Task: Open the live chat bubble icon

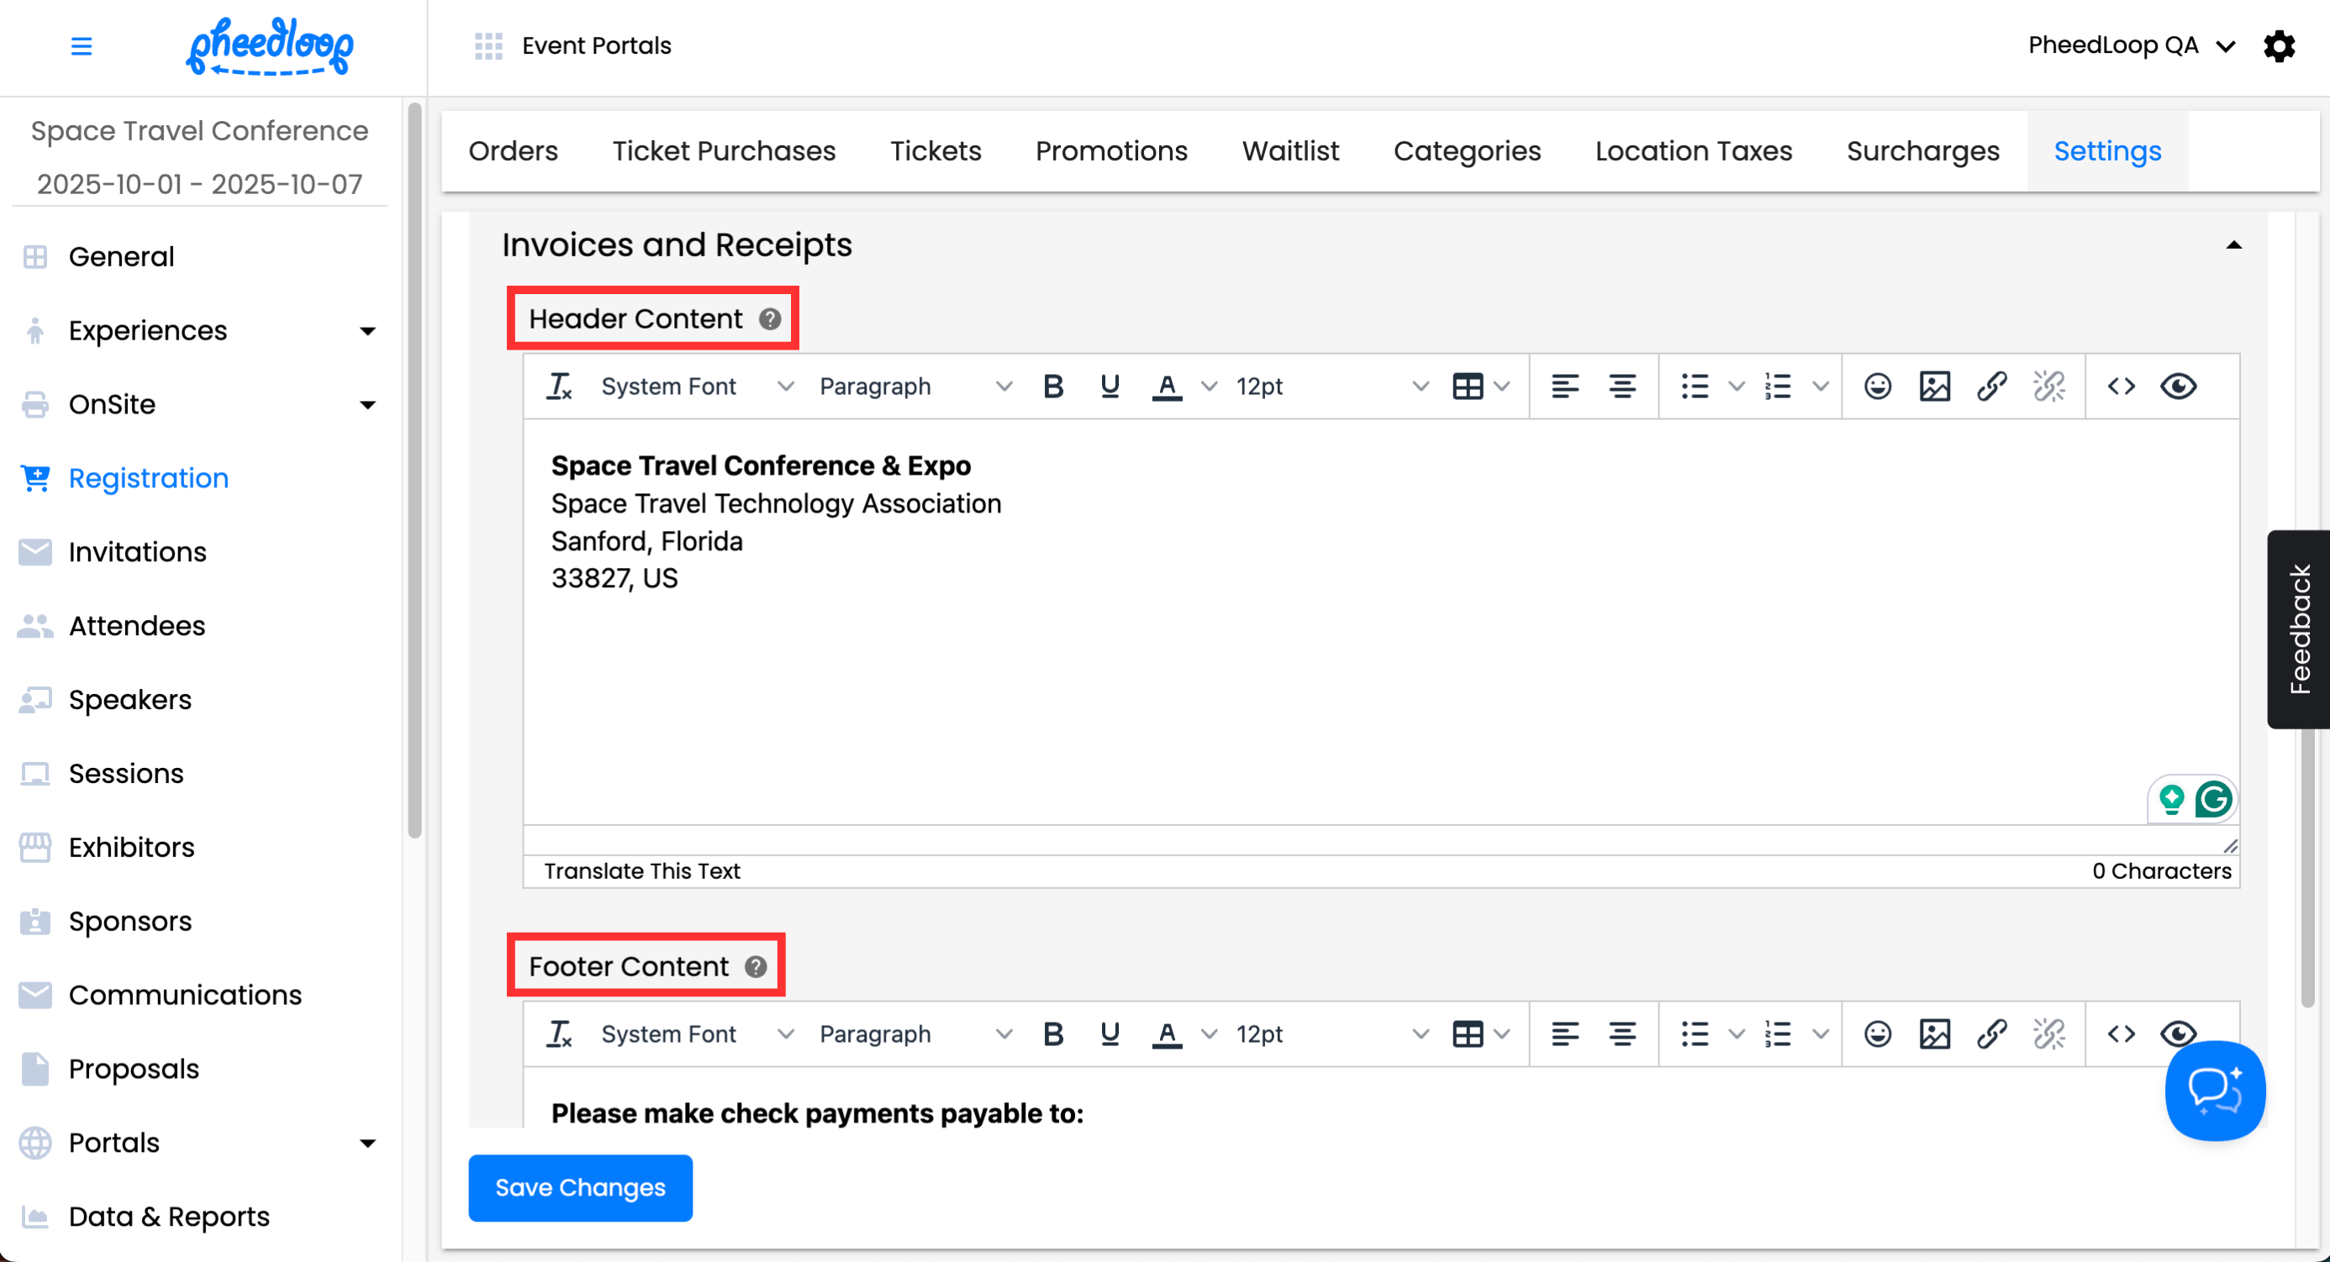Action: point(2214,1091)
